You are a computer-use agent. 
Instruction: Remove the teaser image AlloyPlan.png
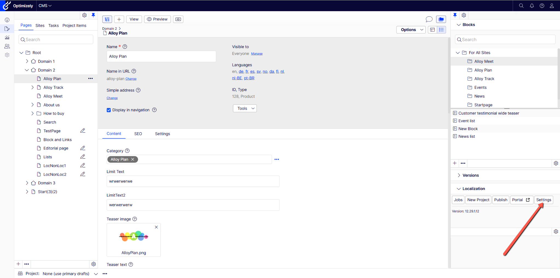[156, 227]
